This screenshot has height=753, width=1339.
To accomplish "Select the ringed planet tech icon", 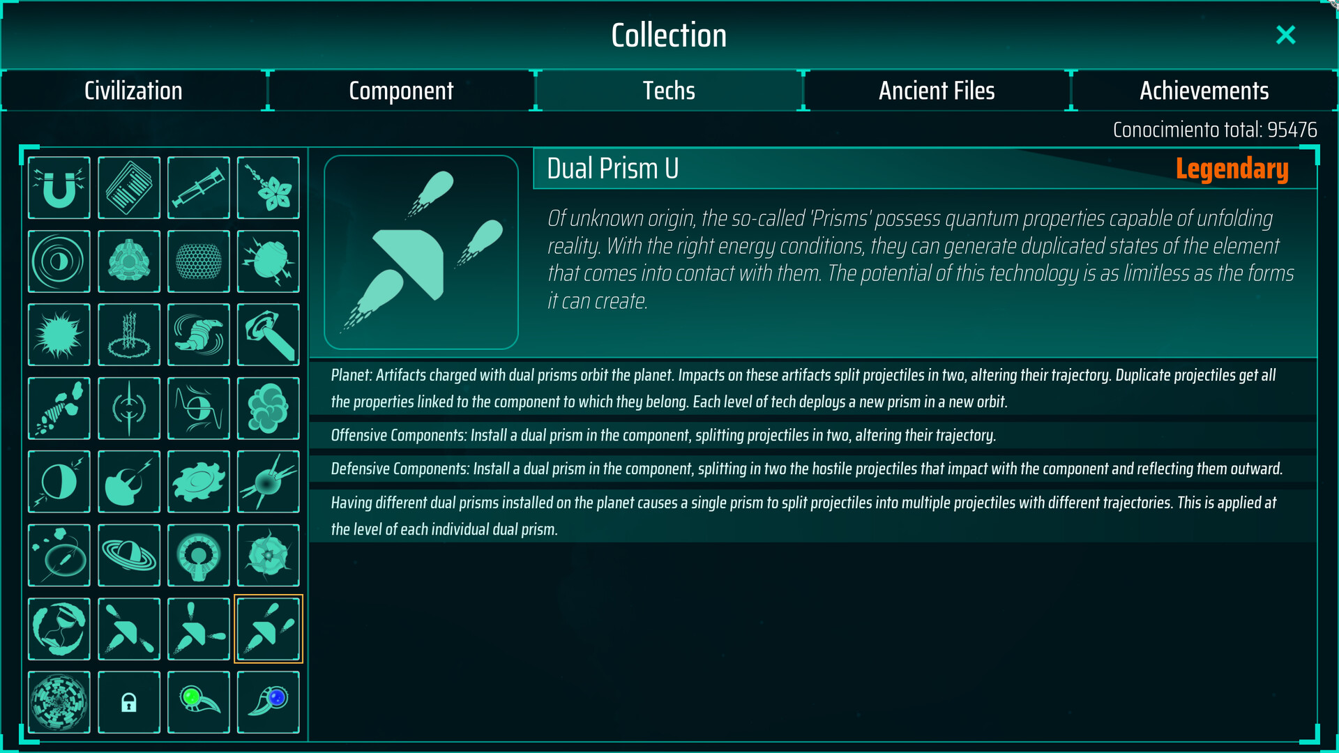I will pos(129,556).
